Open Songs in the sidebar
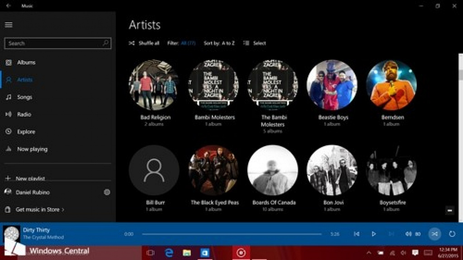The height and width of the screenshot is (260, 463). pos(57,97)
